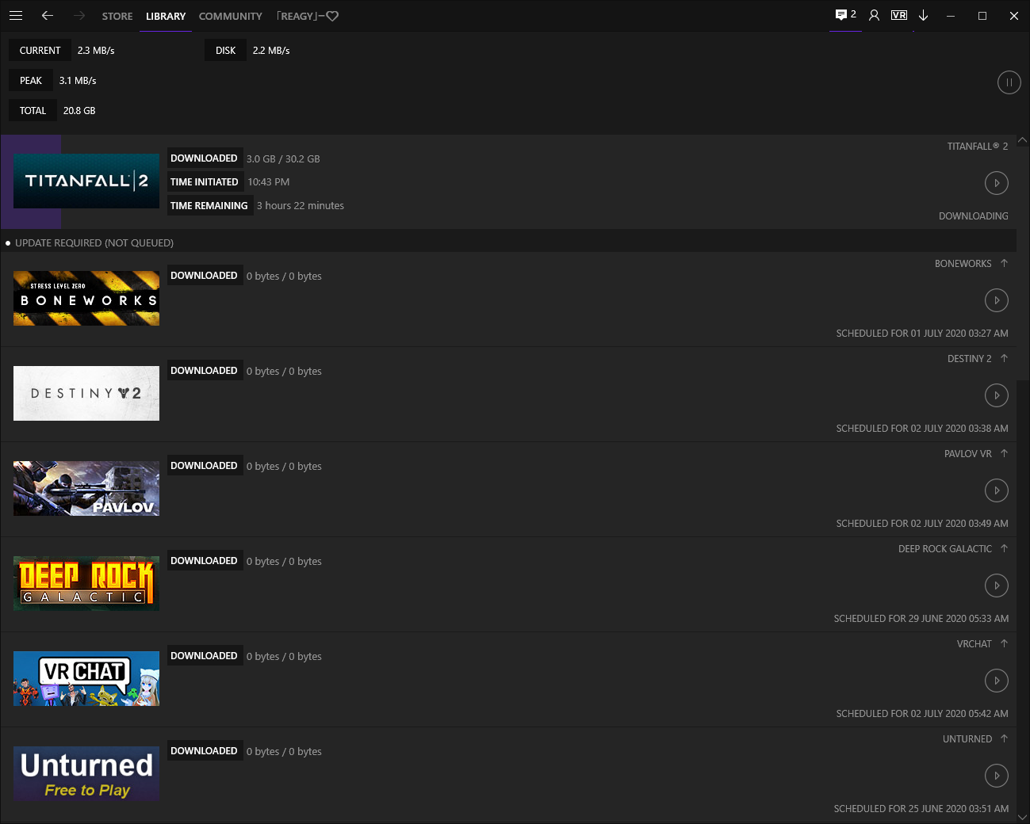This screenshot has width=1030, height=824.
Task: Move Deep Rock Galactic up queue arrow
Action: pos(1004,548)
